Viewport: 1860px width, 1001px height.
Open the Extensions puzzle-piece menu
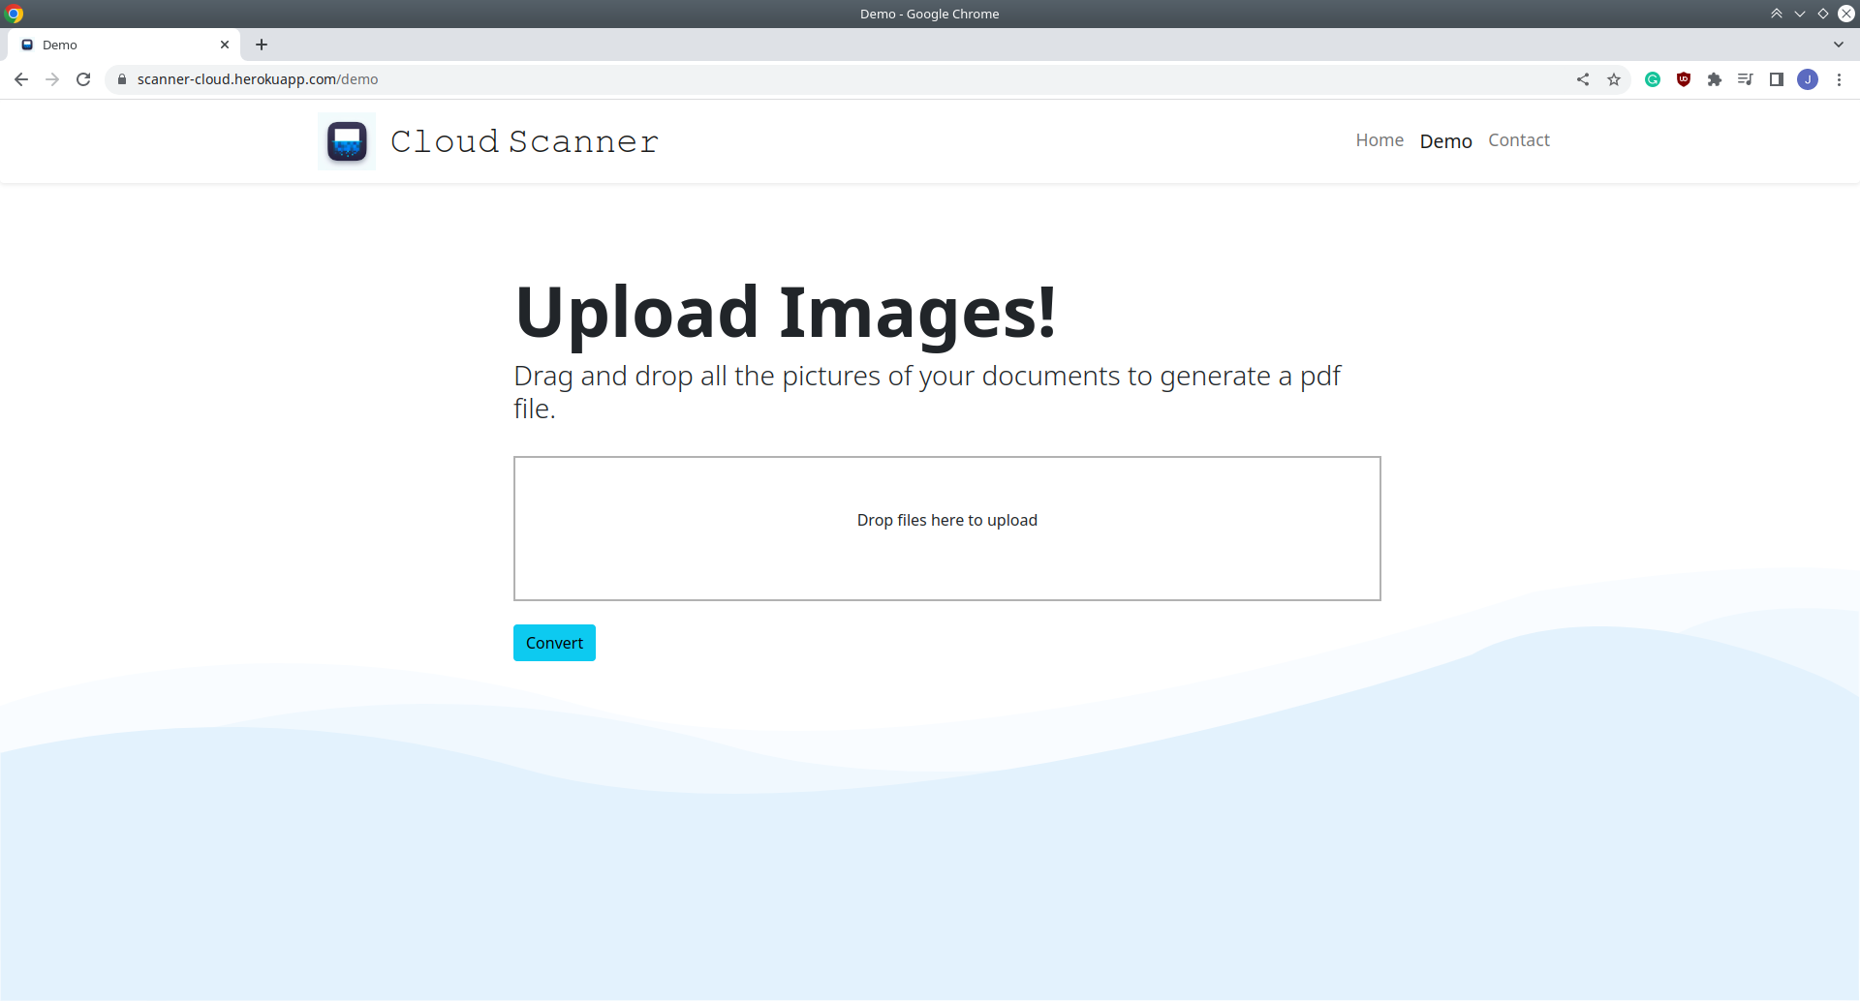point(1715,79)
